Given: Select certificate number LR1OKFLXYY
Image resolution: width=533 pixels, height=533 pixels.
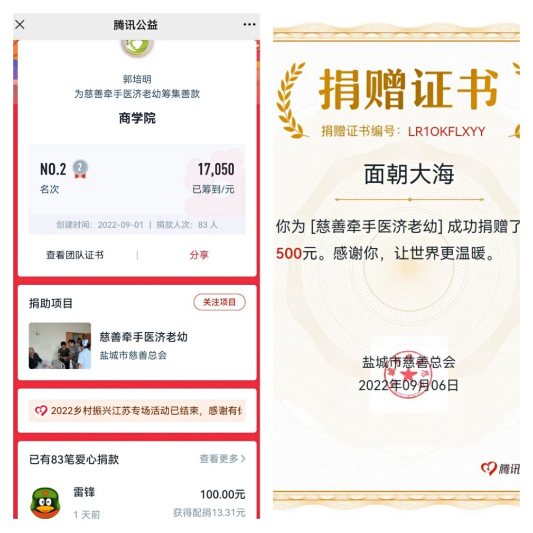Looking at the screenshot, I should tap(446, 132).
